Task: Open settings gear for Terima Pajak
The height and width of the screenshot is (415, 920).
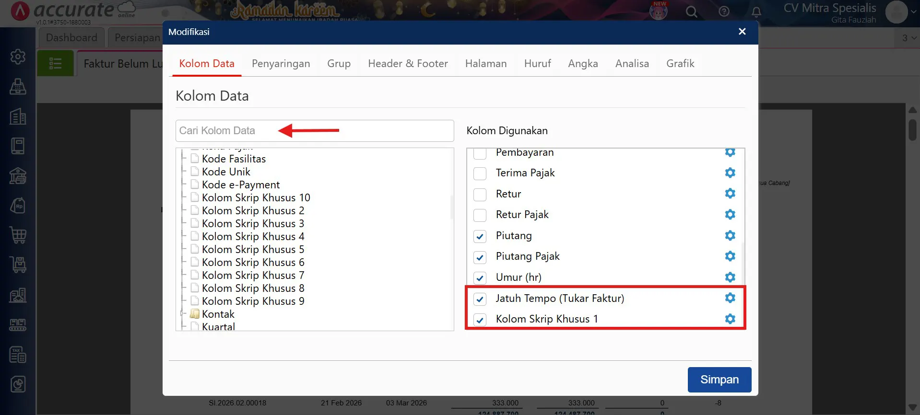Action: pos(730,173)
